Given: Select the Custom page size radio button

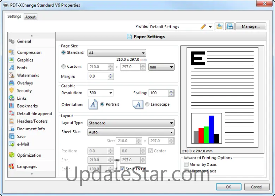Looking at the screenshot, I should (63, 66).
